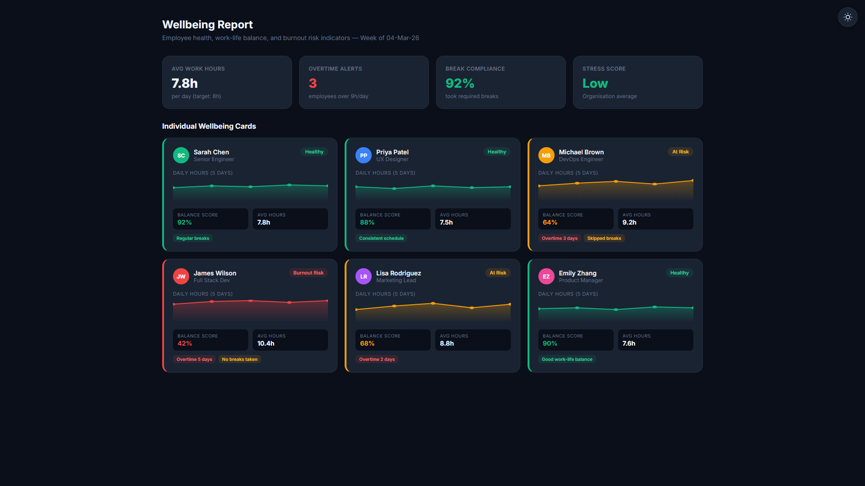Select the Stress Score Low card
The height and width of the screenshot is (486, 865).
637,82
